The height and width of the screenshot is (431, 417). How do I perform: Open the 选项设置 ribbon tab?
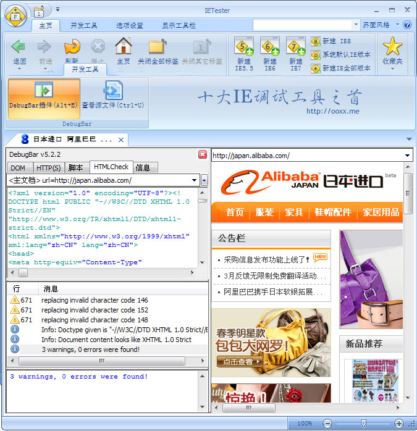[x=130, y=25]
